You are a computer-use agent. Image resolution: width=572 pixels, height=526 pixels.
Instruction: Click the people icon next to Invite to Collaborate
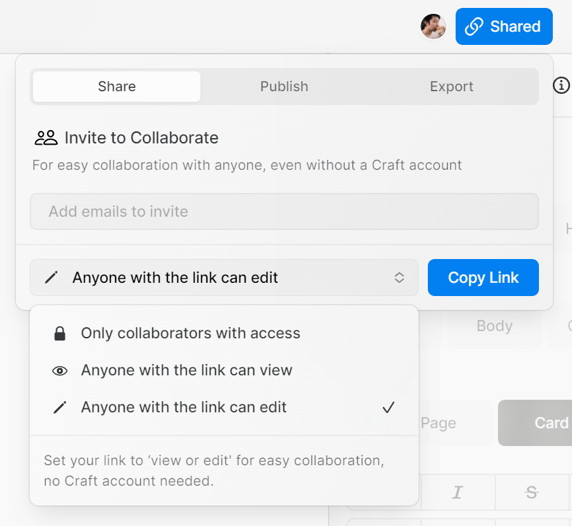coord(46,138)
